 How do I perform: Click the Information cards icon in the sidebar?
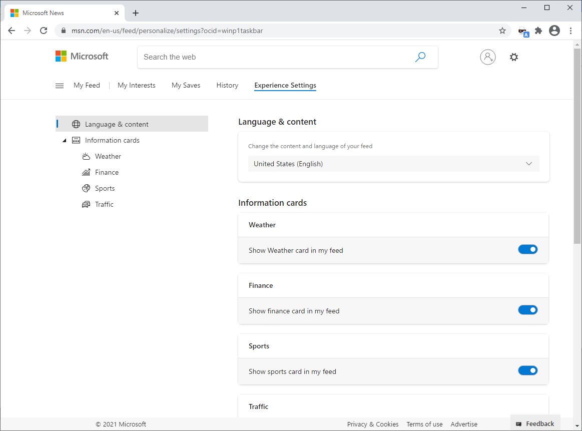tap(76, 140)
